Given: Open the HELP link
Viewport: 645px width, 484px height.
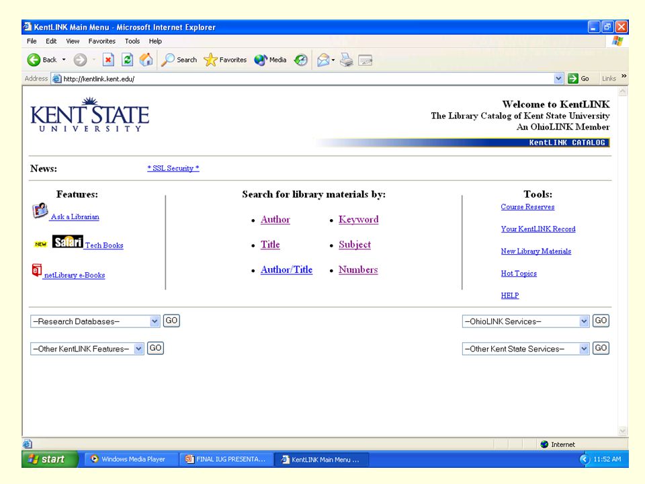Looking at the screenshot, I should pyautogui.click(x=510, y=295).
